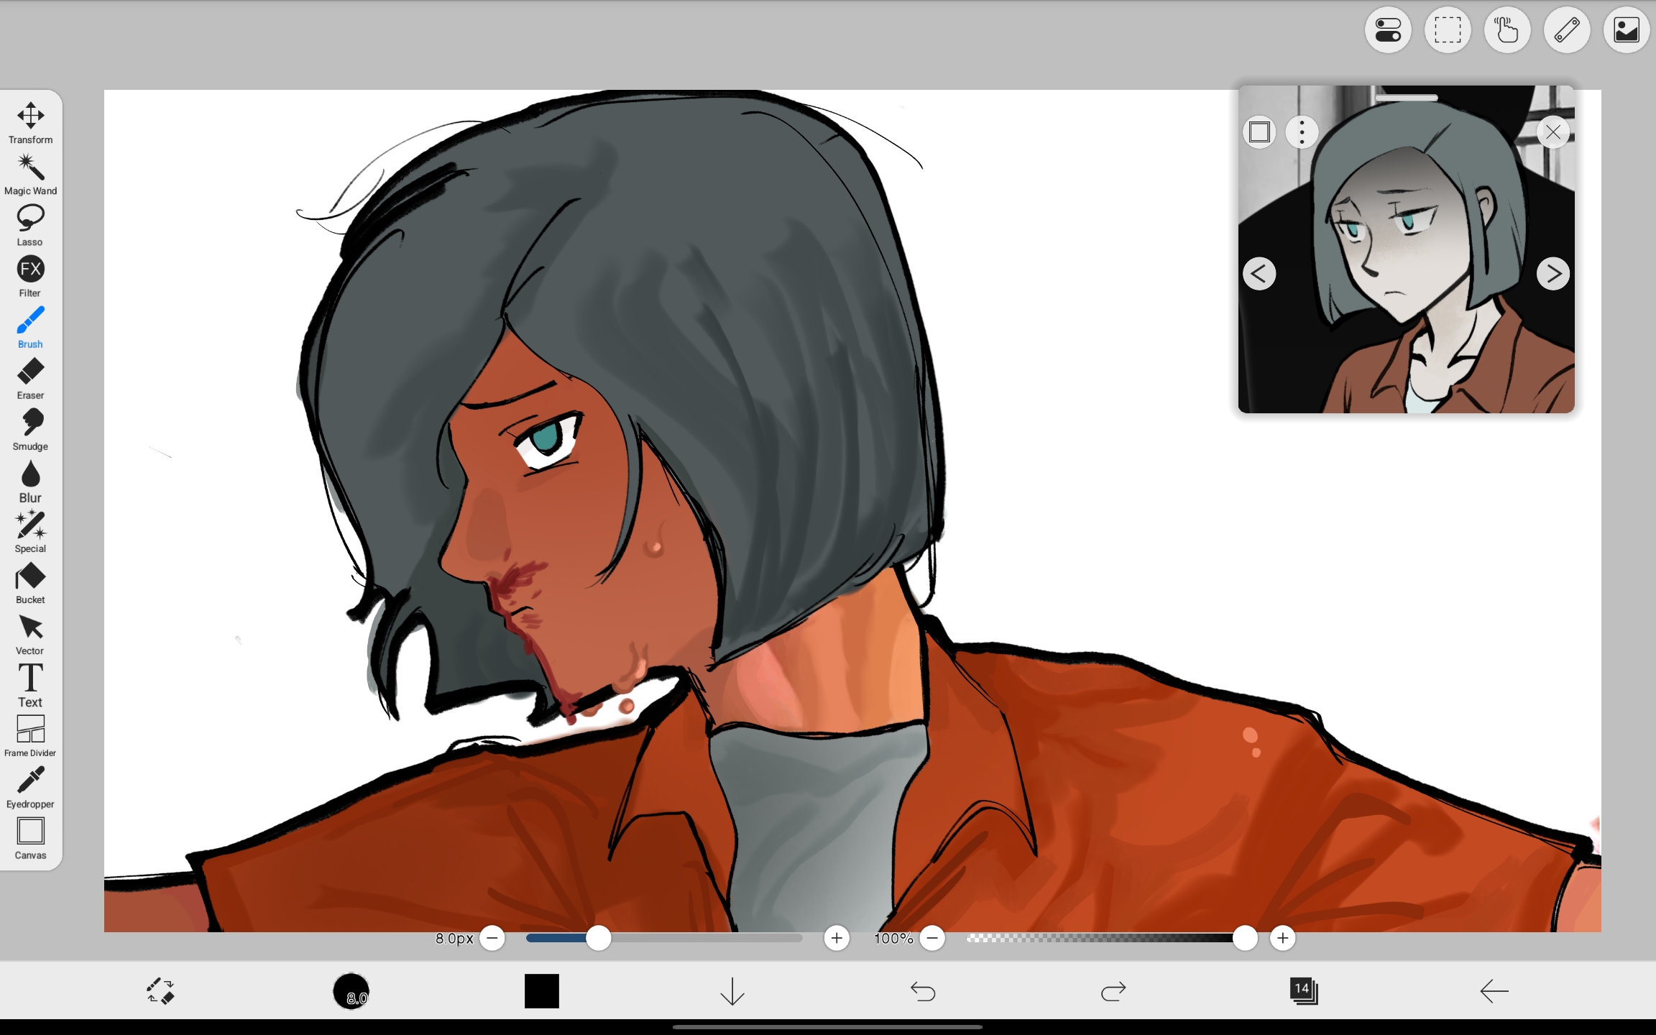Increase brush thickness with plus button

tap(837, 938)
